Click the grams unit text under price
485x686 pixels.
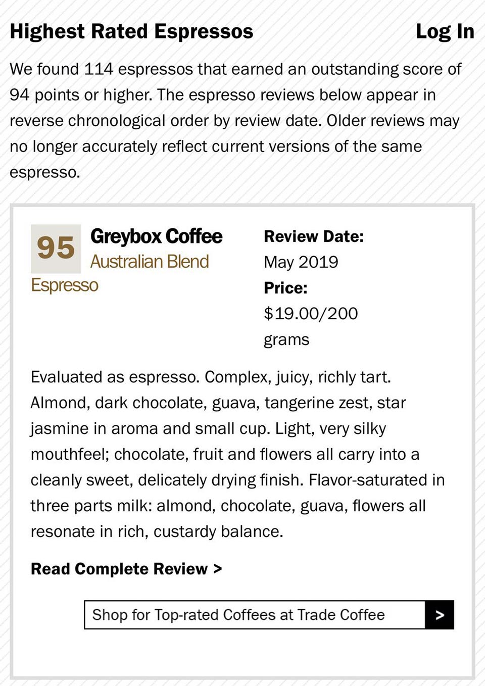pyautogui.click(x=286, y=340)
